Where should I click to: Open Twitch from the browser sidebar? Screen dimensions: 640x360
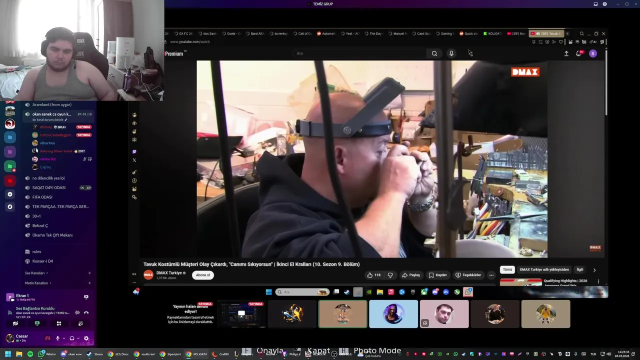[134, 151]
